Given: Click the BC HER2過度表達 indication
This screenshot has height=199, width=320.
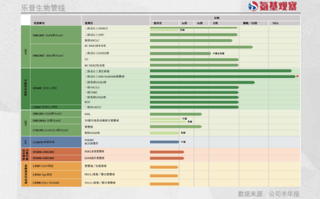Looking at the screenshot, I should click(x=95, y=46).
